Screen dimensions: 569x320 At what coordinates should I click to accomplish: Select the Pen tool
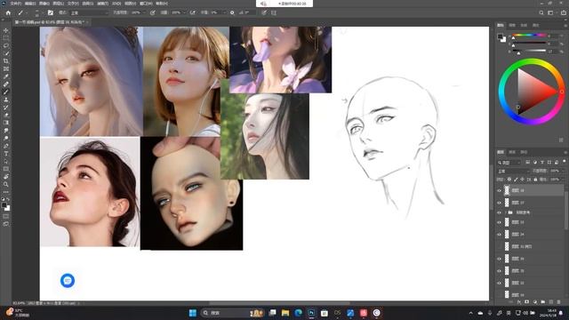click(x=6, y=146)
